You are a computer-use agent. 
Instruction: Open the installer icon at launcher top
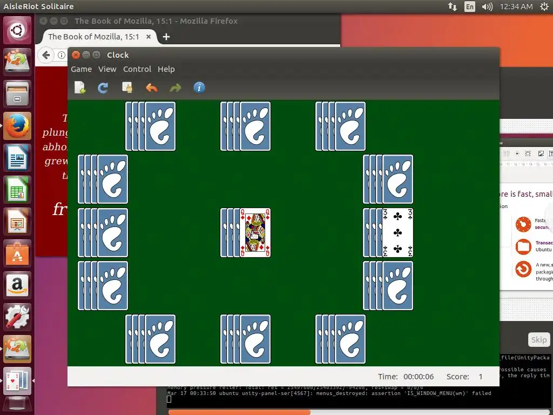coord(17,62)
